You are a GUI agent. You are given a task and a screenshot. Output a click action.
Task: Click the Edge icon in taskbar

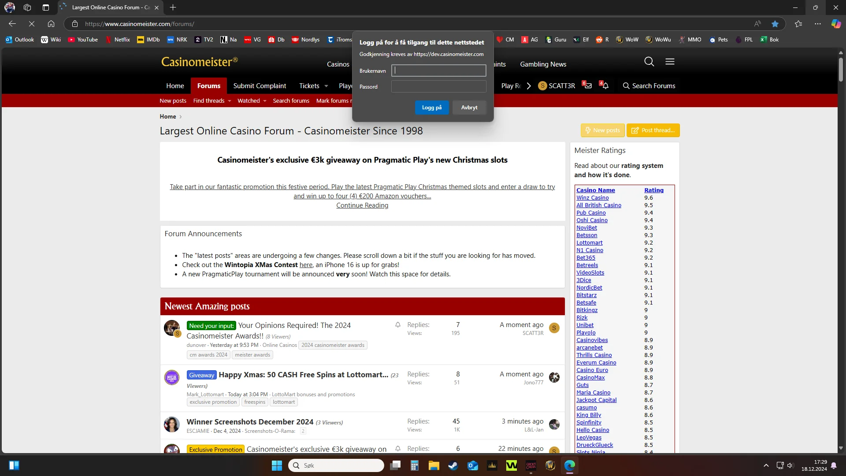(x=569, y=465)
